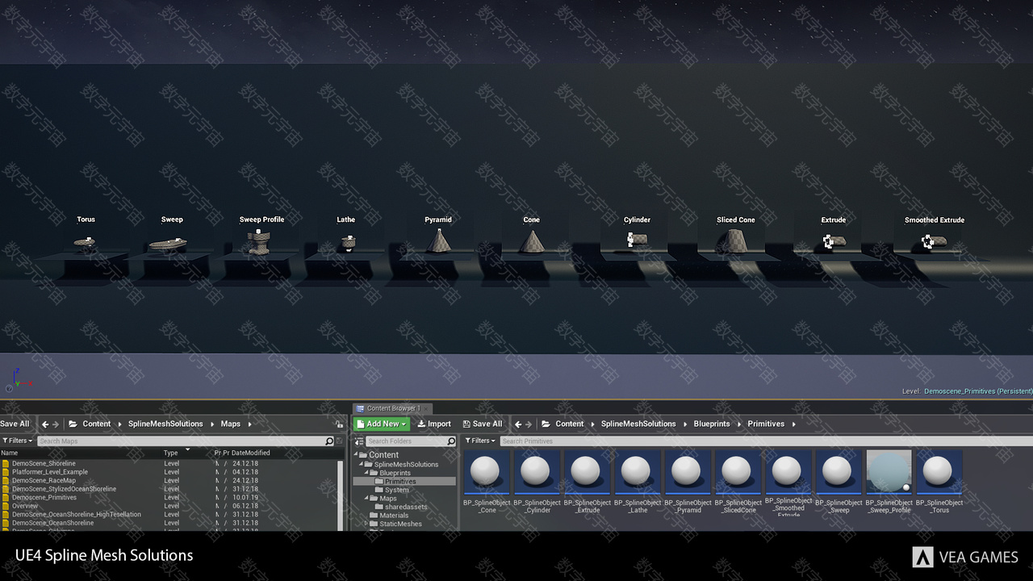The width and height of the screenshot is (1033, 581).
Task: Go back in Content Browser 1 history
Action: 518,424
